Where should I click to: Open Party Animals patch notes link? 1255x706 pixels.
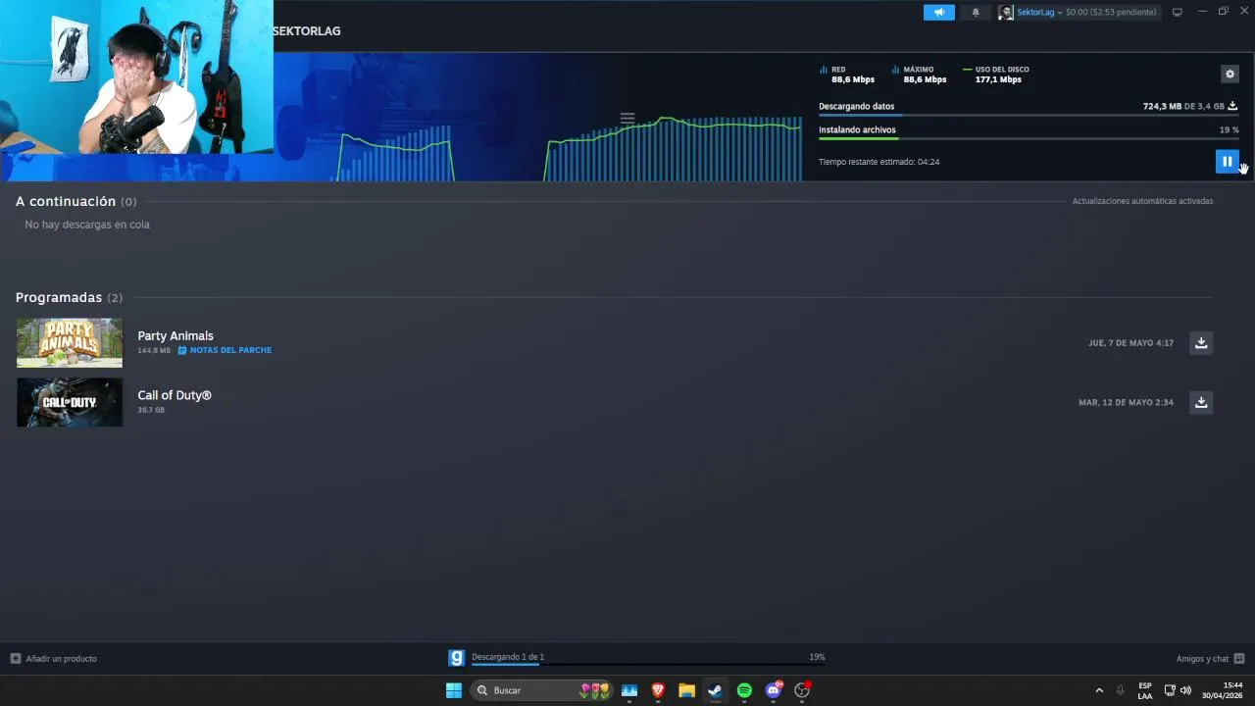click(225, 350)
